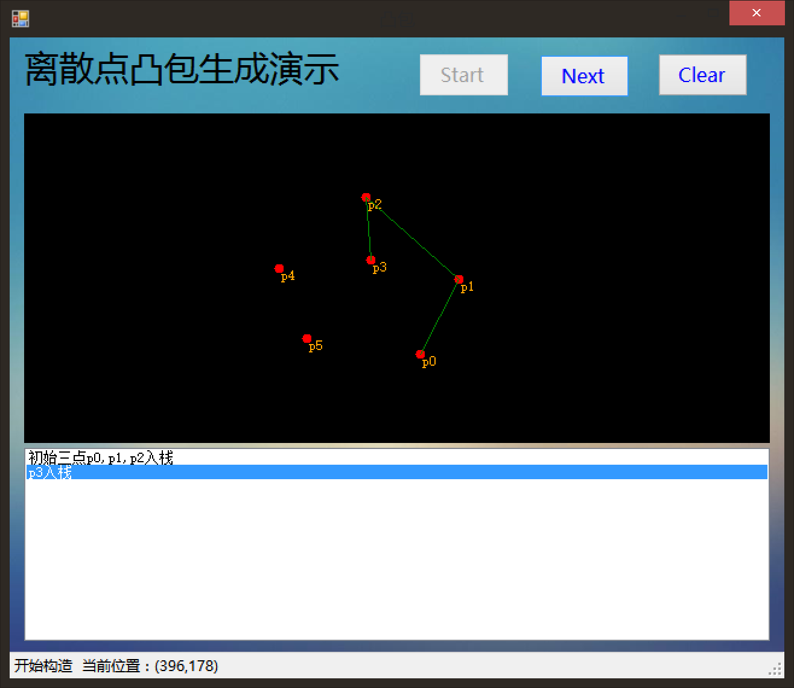Click the Next button
The width and height of the screenshot is (794, 688).
pyautogui.click(x=584, y=76)
